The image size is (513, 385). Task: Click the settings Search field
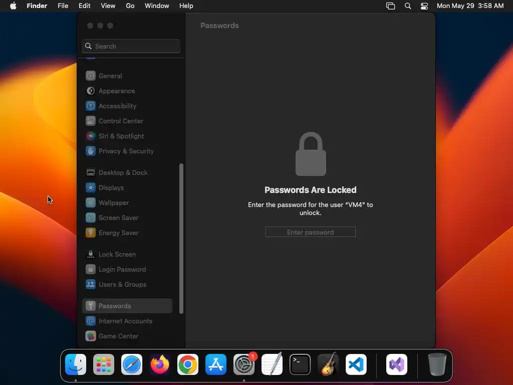[x=131, y=46]
